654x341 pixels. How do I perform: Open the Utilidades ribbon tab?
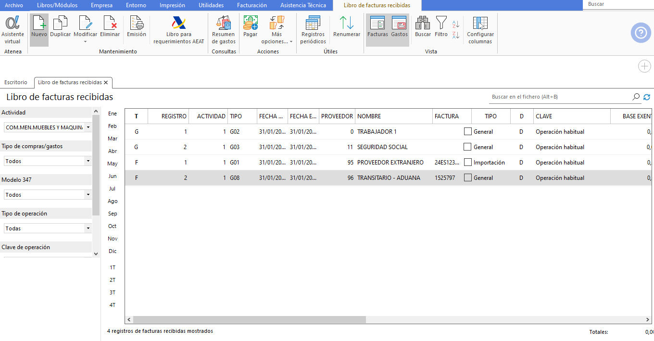[211, 5]
